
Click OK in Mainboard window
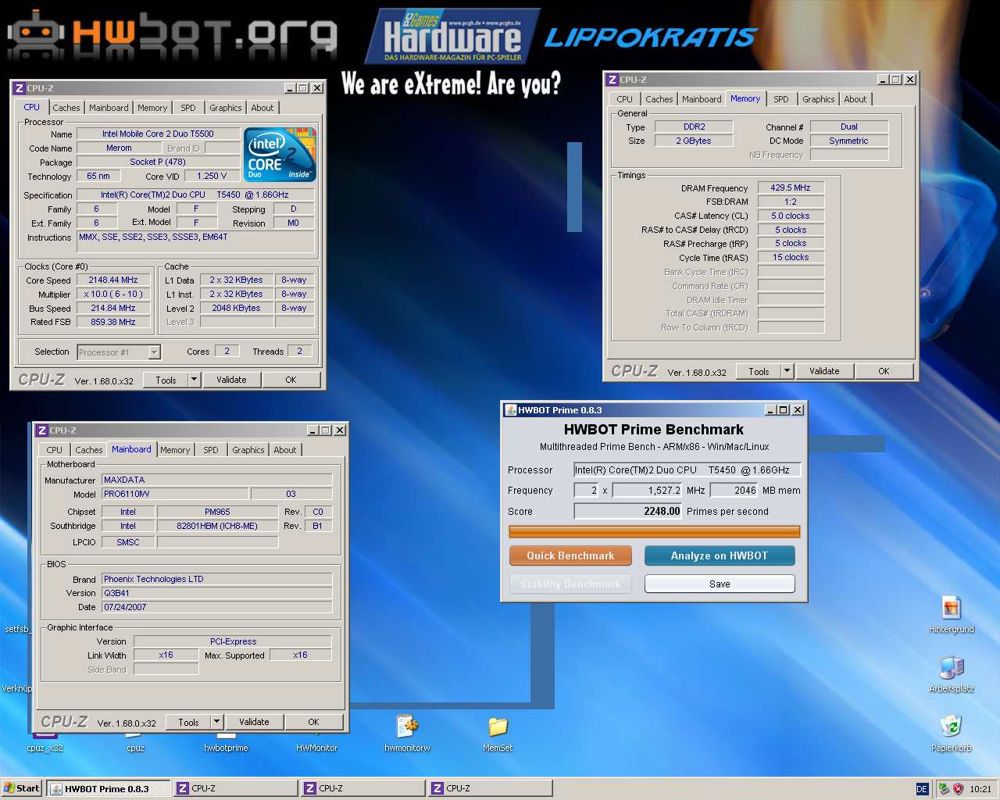tap(313, 722)
